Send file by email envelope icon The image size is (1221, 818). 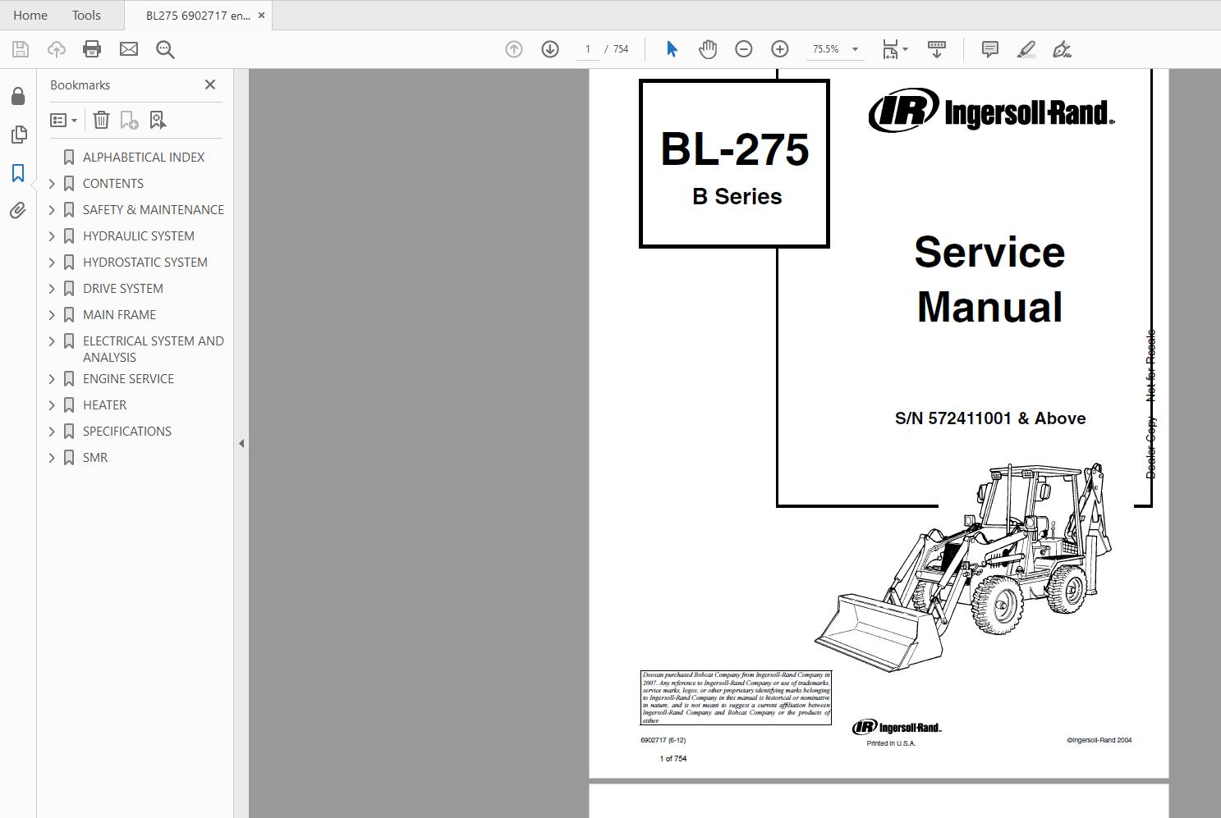pyautogui.click(x=129, y=49)
